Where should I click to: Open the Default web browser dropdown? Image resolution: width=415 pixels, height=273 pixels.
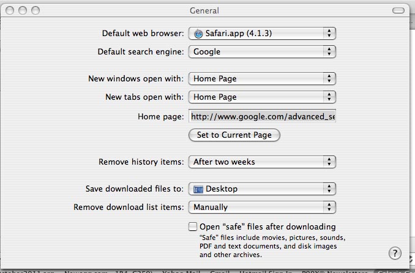tap(262, 34)
